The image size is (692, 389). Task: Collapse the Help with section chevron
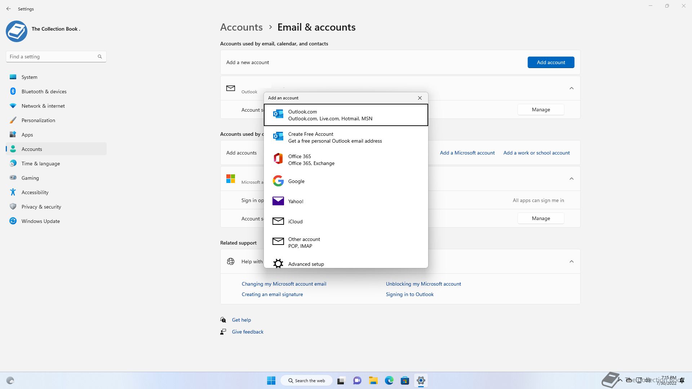(x=572, y=261)
